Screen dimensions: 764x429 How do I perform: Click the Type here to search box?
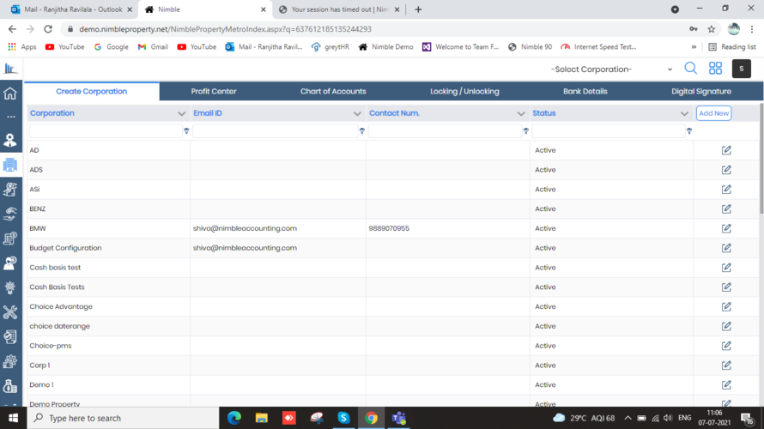point(123,418)
